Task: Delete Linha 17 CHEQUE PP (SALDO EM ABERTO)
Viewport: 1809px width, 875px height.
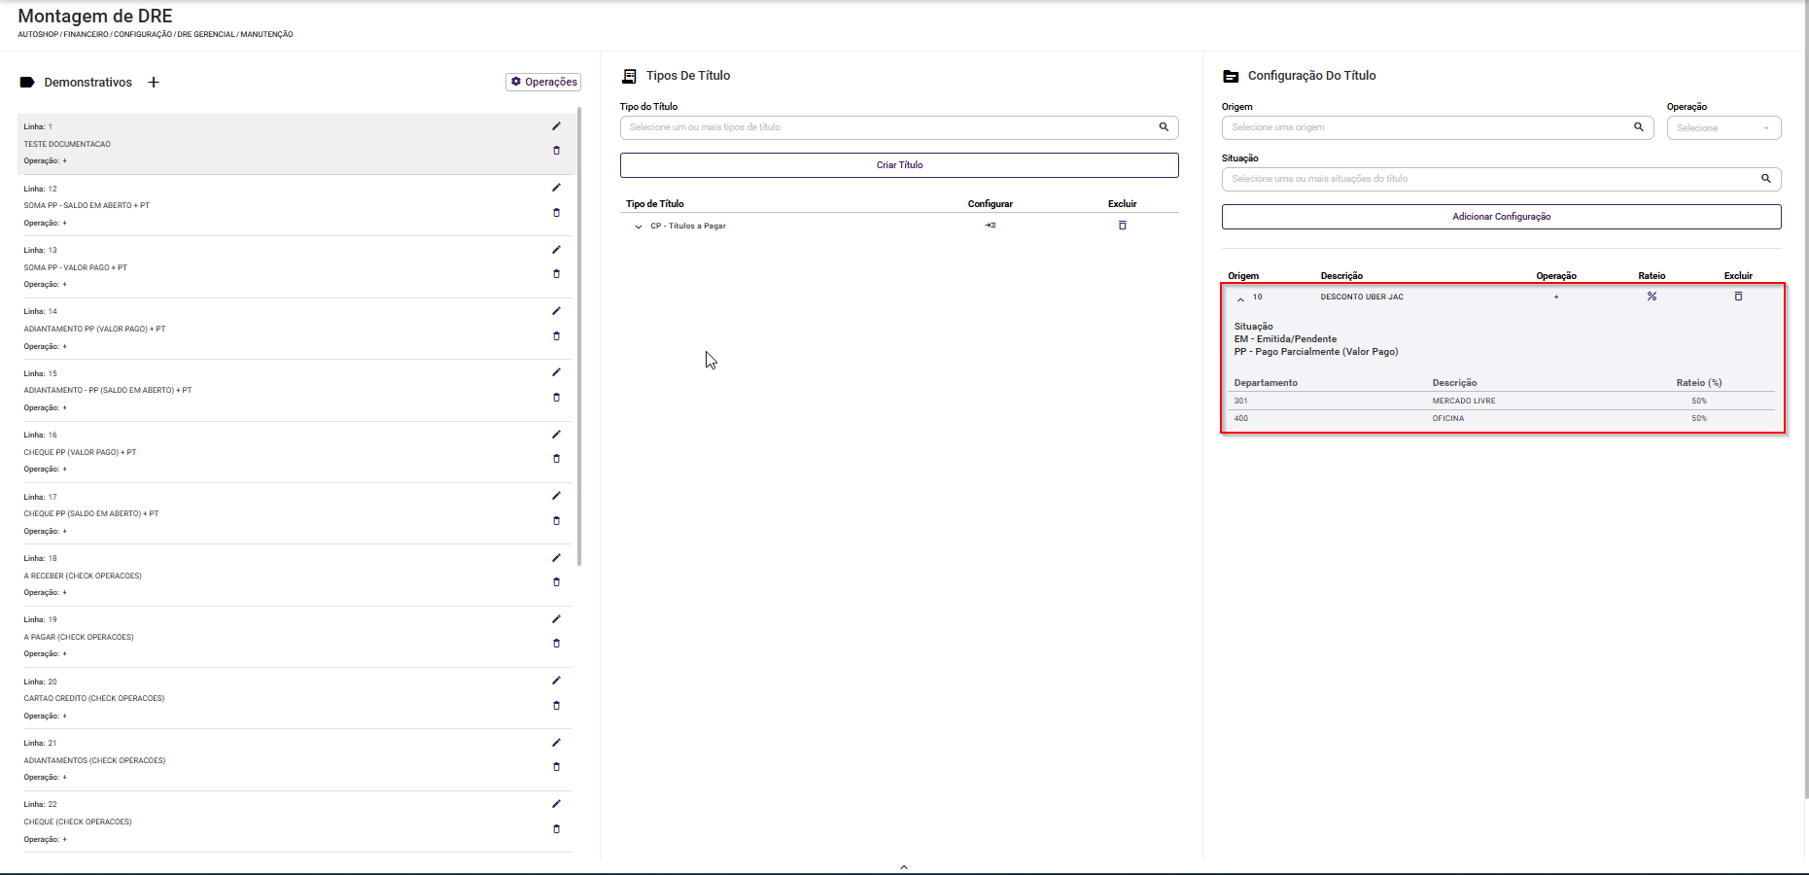Action: [x=556, y=520]
